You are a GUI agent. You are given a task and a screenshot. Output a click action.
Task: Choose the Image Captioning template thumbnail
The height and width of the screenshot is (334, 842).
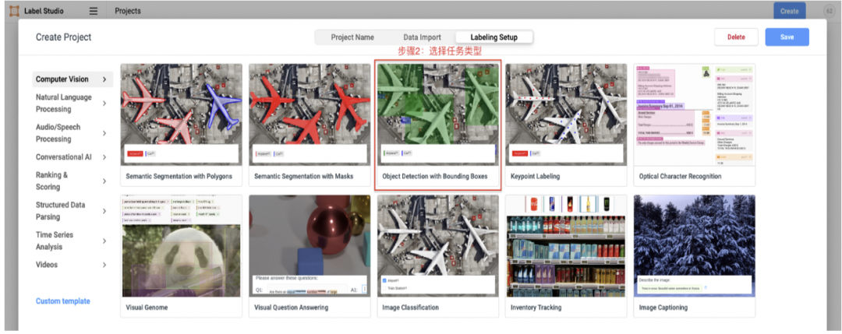coord(695,246)
